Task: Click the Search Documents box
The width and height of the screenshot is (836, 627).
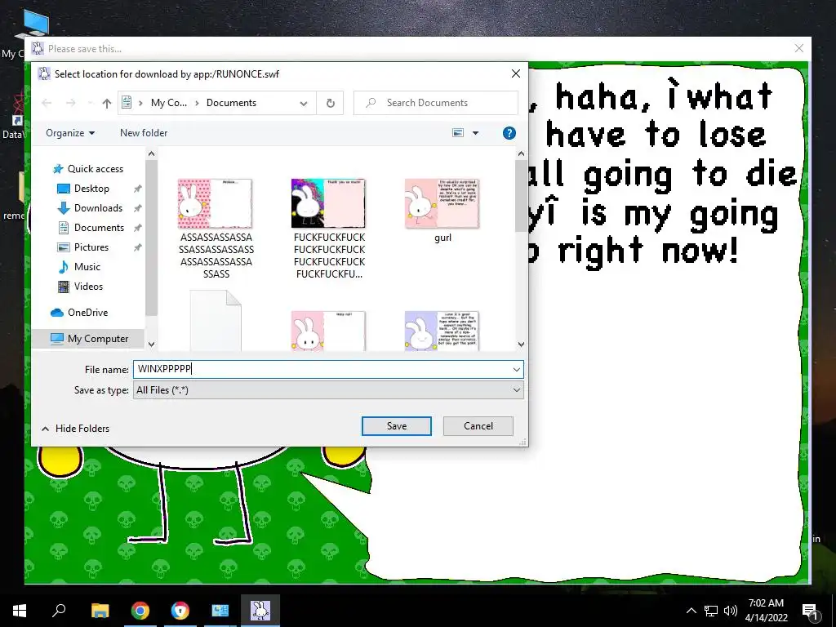Action: point(436,103)
